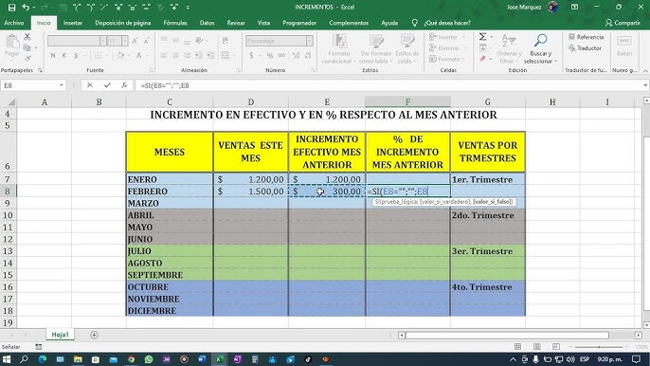Cut selection with the scissors icon

coord(27,37)
